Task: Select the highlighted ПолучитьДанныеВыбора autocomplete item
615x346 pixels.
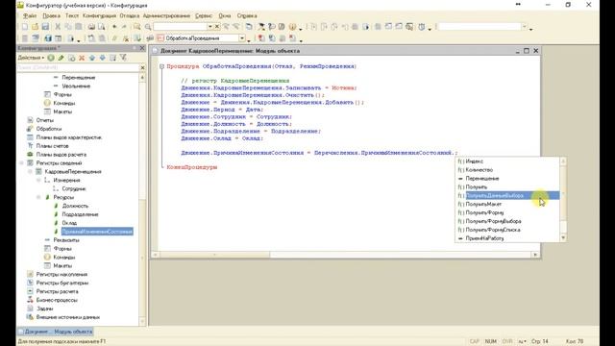Action: pos(508,195)
